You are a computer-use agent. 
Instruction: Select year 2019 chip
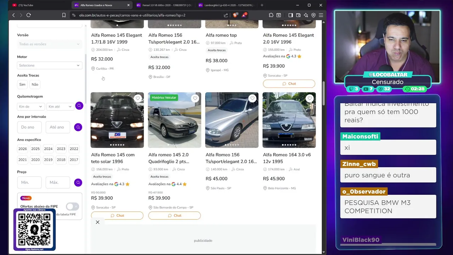click(x=48, y=160)
